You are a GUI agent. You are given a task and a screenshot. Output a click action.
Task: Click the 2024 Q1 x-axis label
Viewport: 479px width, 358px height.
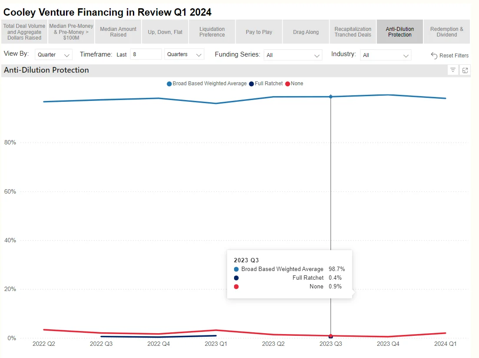(446, 344)
